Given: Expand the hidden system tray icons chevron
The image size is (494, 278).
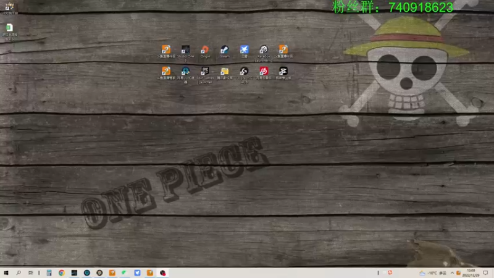Looking at the screenshot, I should click(452, 273).
